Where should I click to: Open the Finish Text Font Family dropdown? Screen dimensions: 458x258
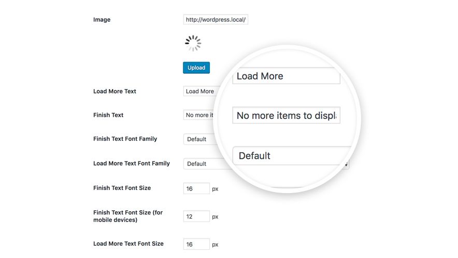[x=199, y=139]
